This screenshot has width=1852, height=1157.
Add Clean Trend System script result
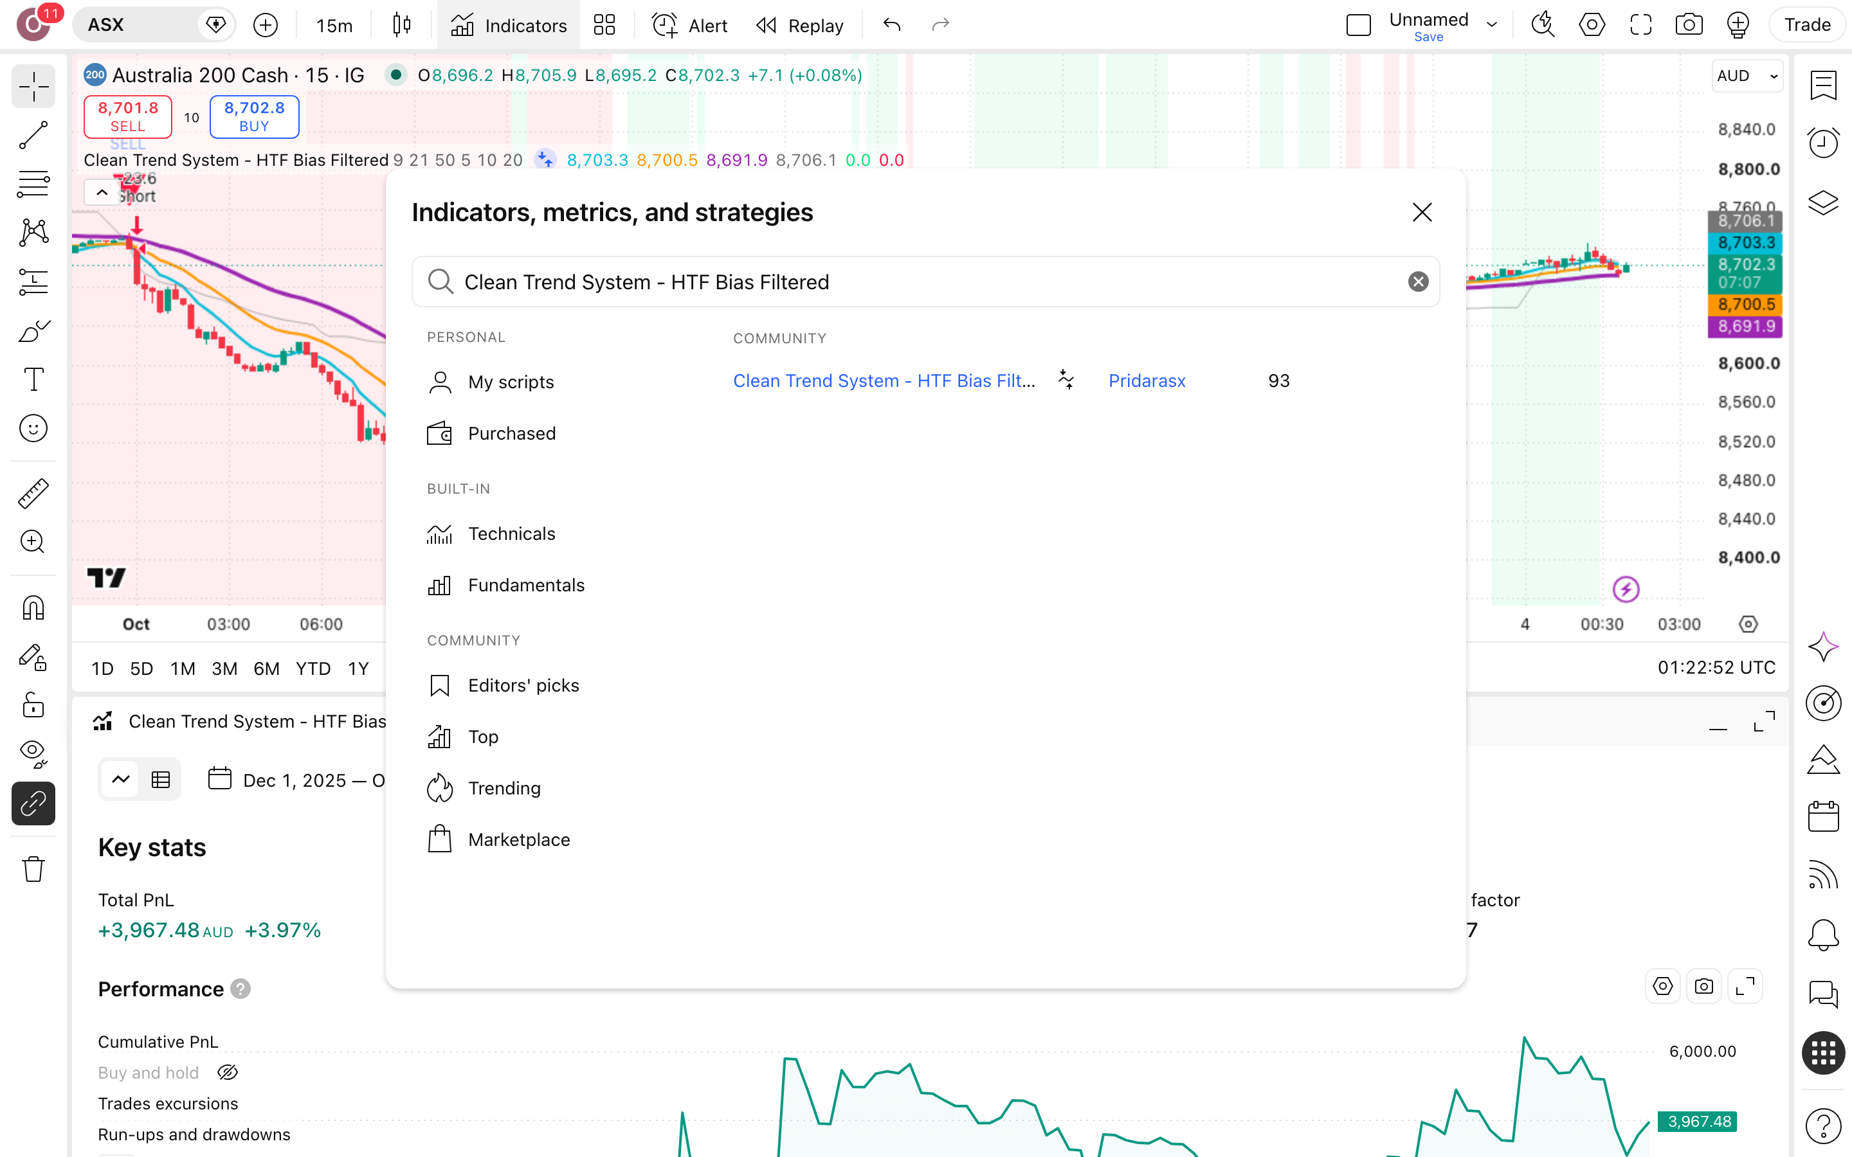click(x=884, y=381)
